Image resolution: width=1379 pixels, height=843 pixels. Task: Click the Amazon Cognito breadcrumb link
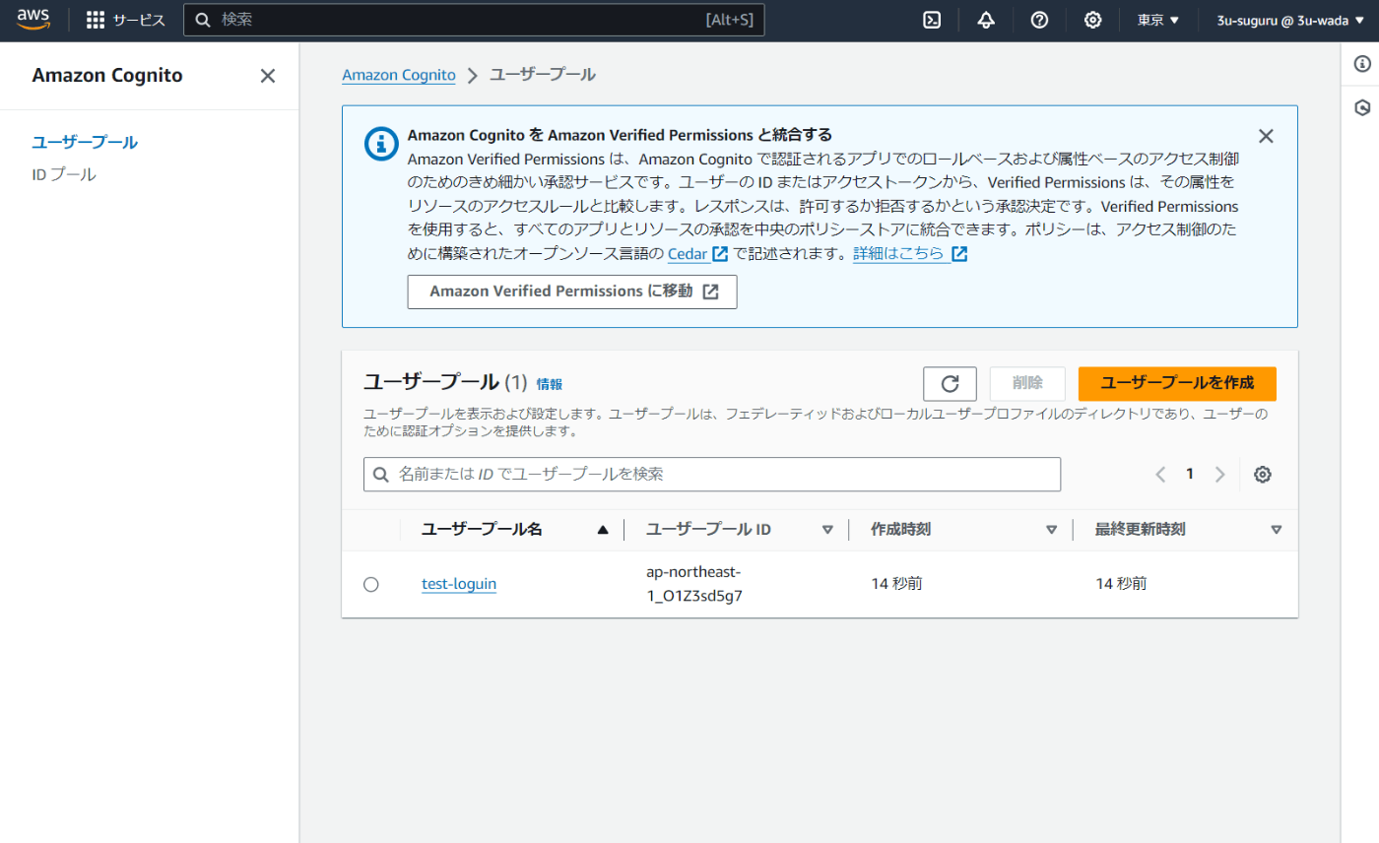tap(399, 75)
